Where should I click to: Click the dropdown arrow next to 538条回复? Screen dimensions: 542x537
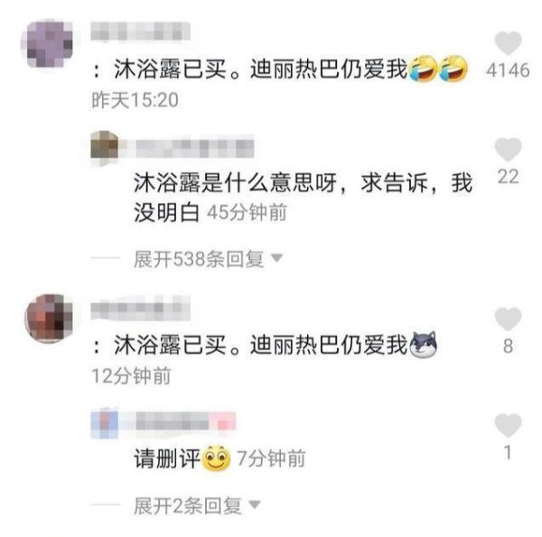click(276, 257)
